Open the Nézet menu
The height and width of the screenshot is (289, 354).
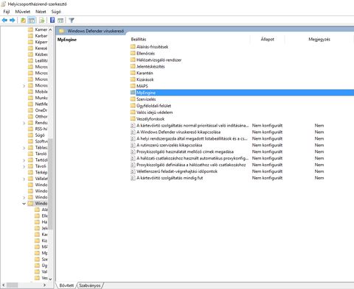pyautogui.click(x=41, y=12)
